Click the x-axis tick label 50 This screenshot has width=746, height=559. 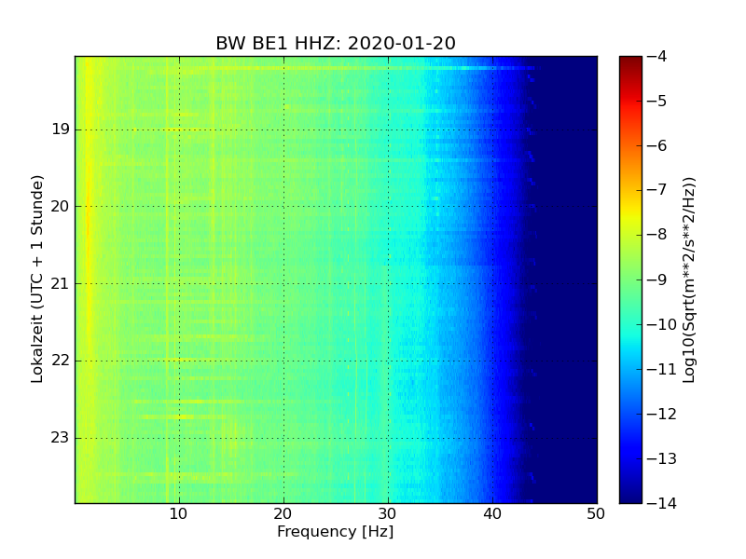[596, 514]
